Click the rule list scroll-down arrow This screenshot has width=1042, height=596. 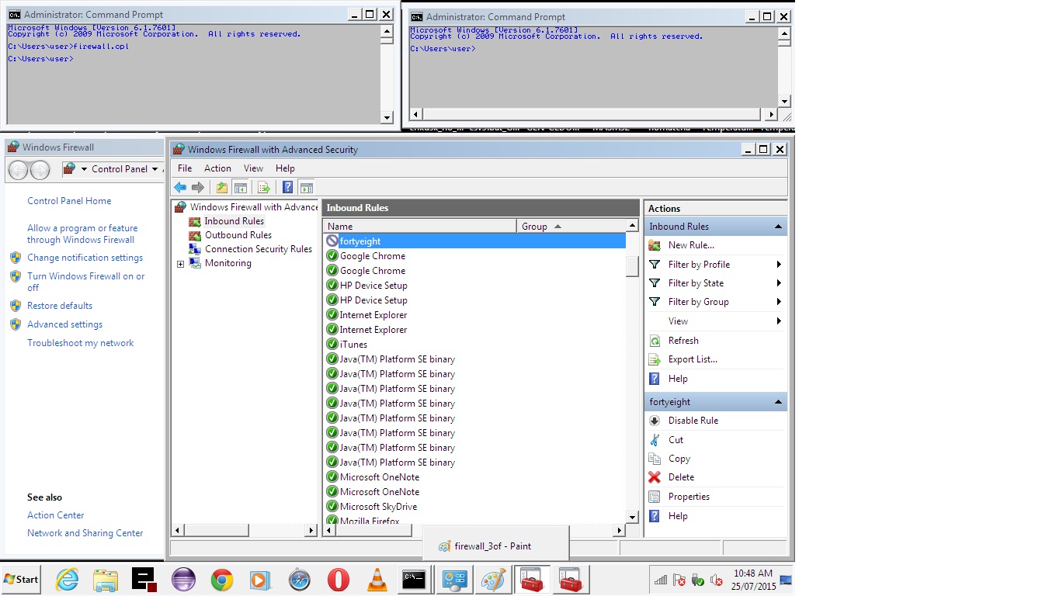pos(632,517)
